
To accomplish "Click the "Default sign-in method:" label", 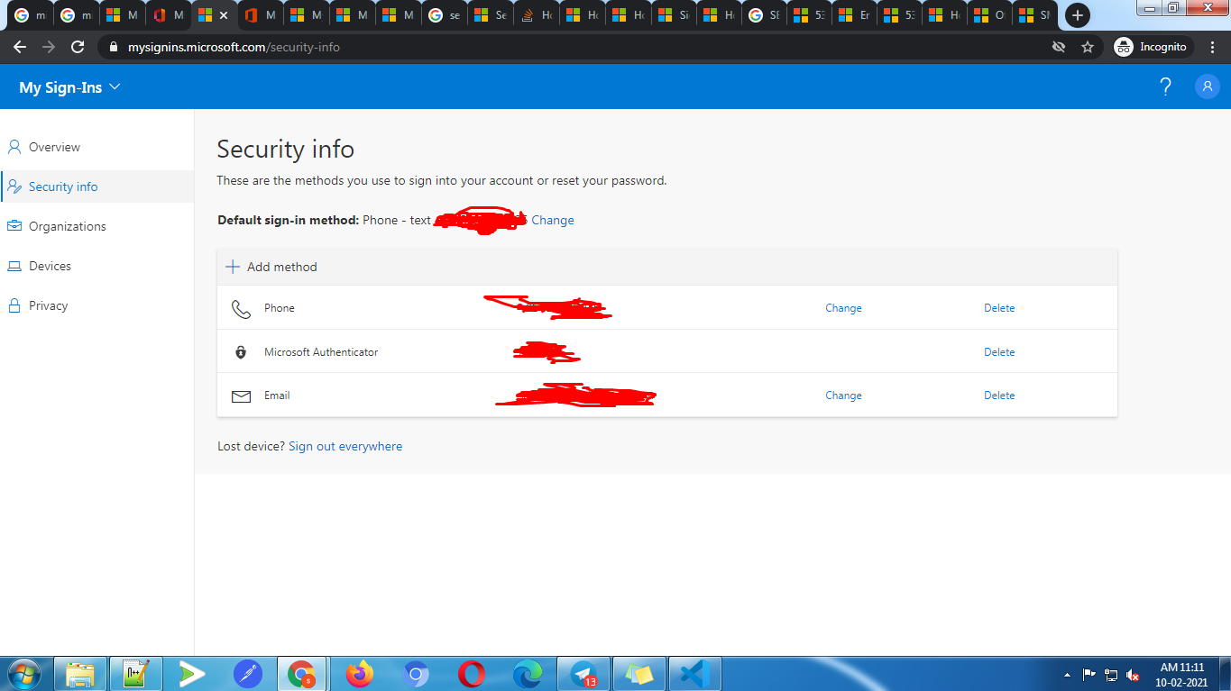I will [289, 220].
